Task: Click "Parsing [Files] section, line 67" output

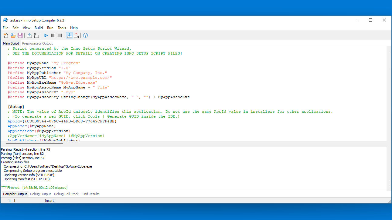Action: (x=23, y=158)
